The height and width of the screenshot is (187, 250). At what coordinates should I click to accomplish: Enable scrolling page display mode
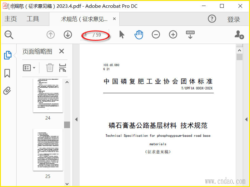point(190,35)
